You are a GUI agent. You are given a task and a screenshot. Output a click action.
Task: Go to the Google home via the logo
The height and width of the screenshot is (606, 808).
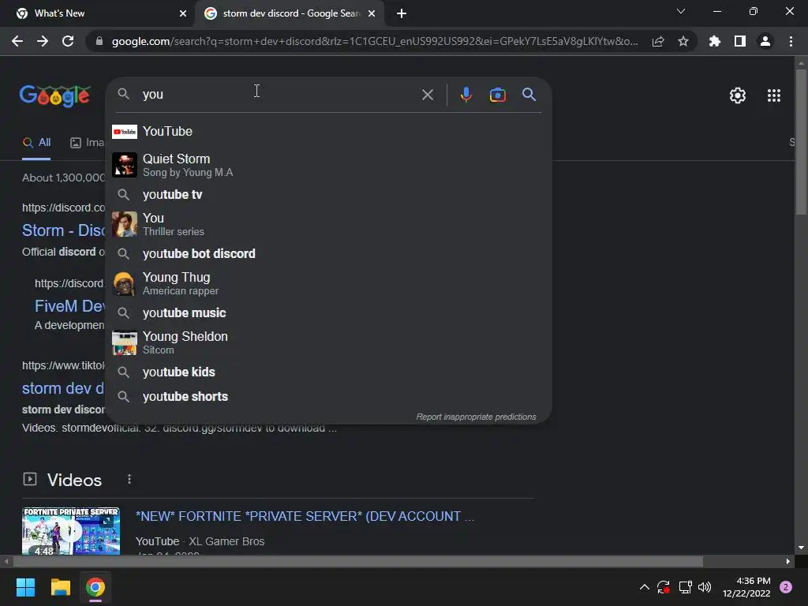55,95
